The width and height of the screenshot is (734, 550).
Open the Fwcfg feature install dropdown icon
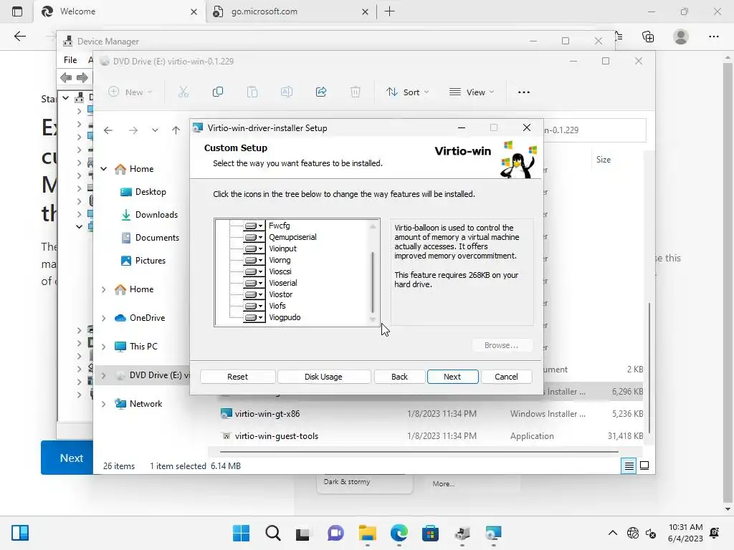click(x=254, y=226)
